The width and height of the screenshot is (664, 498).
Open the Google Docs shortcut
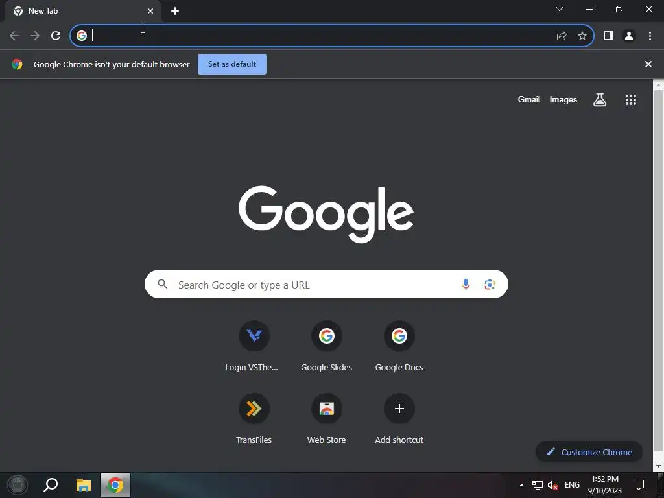click(x=399, y=348)
